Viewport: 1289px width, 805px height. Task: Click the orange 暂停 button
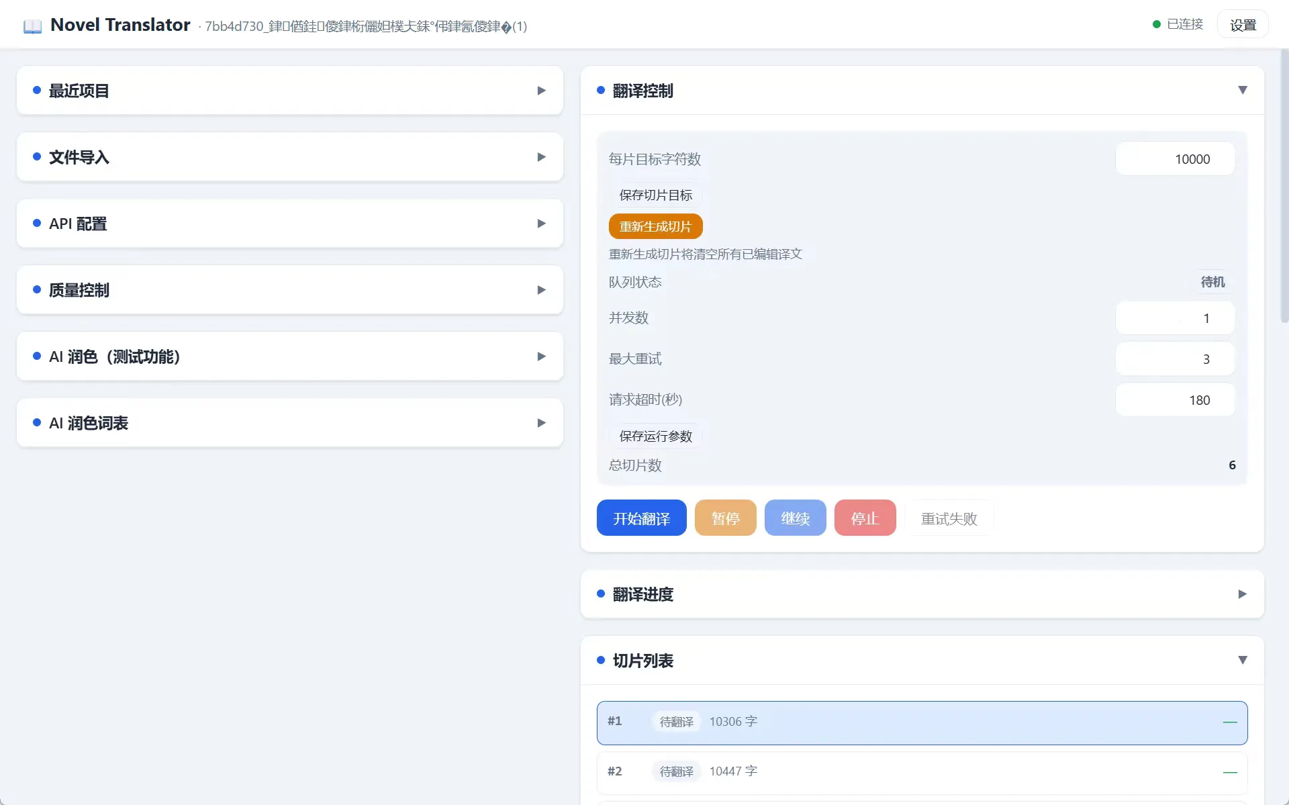(x=725, y=518)
